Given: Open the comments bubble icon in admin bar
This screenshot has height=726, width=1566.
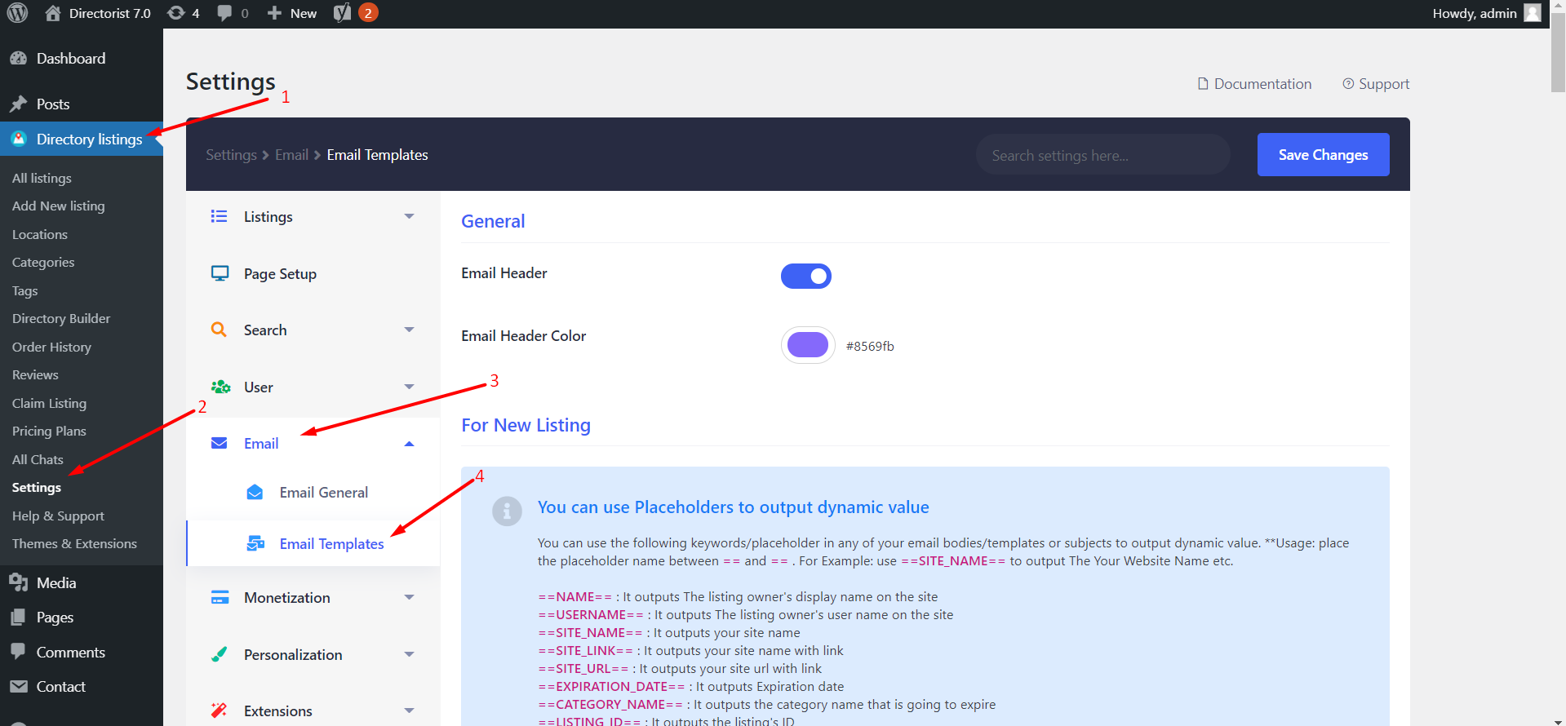Looking at the screenshot, I should point(224,13).
